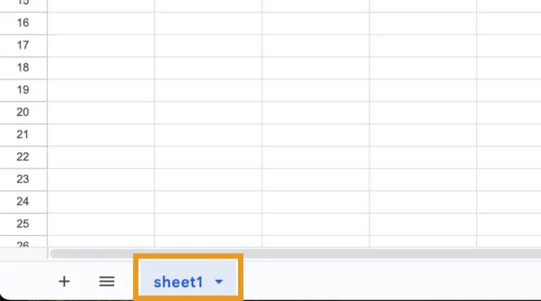Click the row 25 header
The image size is (541, 301).
tap(23, 223)
